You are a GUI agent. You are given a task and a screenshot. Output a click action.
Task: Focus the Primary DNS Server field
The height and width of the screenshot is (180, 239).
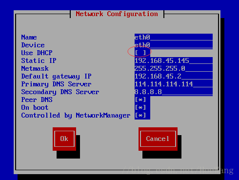pos(174,84)
